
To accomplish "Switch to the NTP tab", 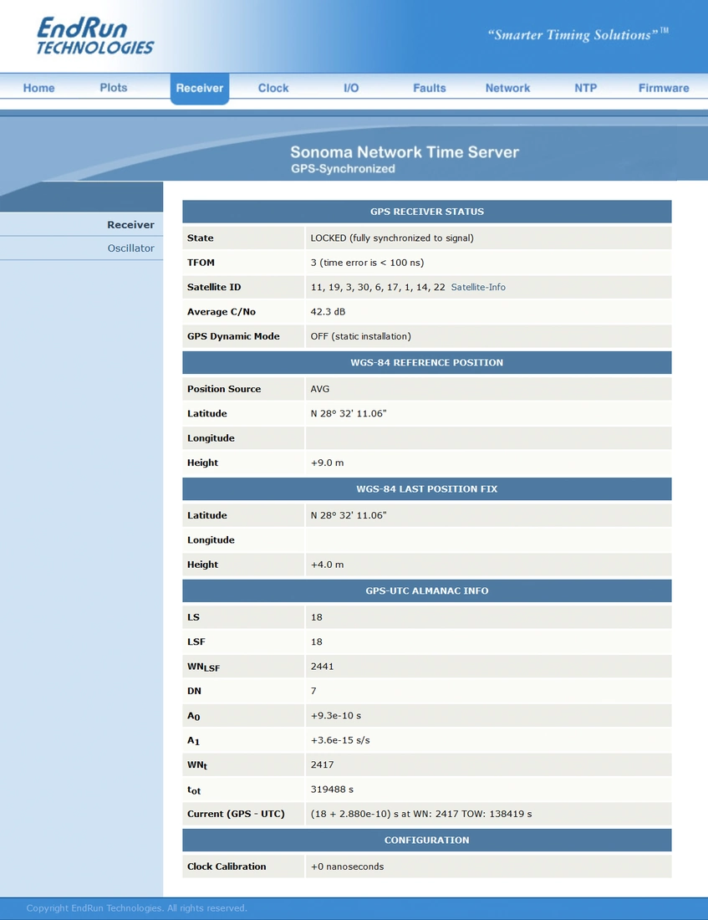I will pyautogui.click(x=585, y=88).
